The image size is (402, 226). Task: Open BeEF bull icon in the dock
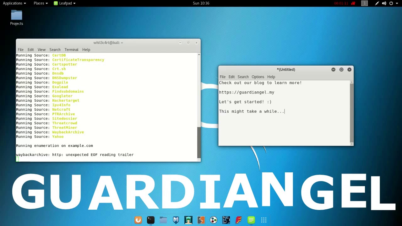[226, 220]
